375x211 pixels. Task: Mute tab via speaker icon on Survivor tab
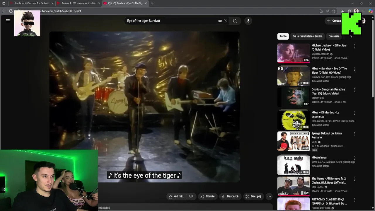point(110,3)
